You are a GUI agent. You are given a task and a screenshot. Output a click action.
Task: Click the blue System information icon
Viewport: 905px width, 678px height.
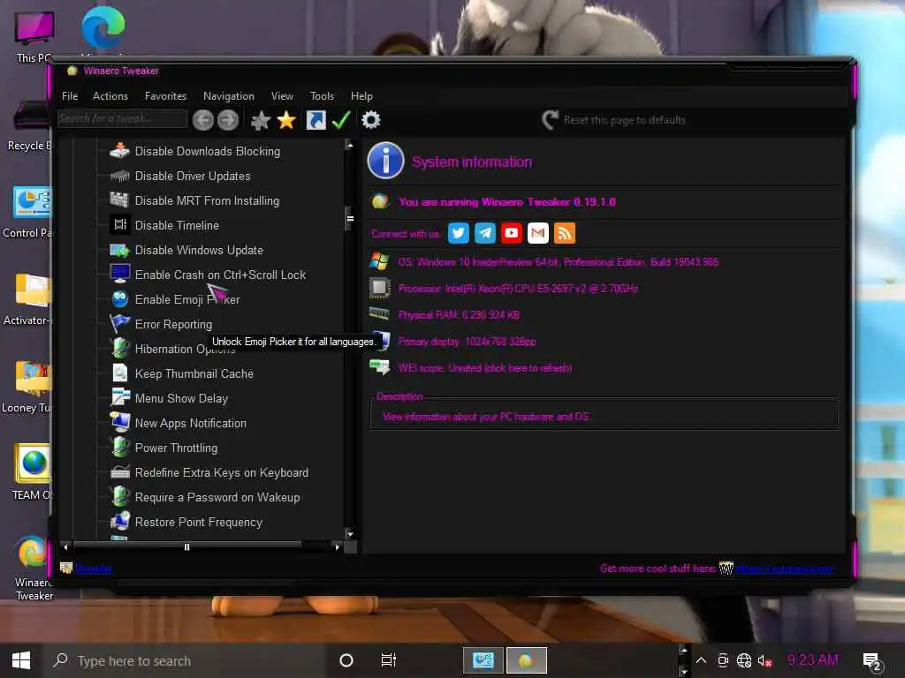click(385, 161)
